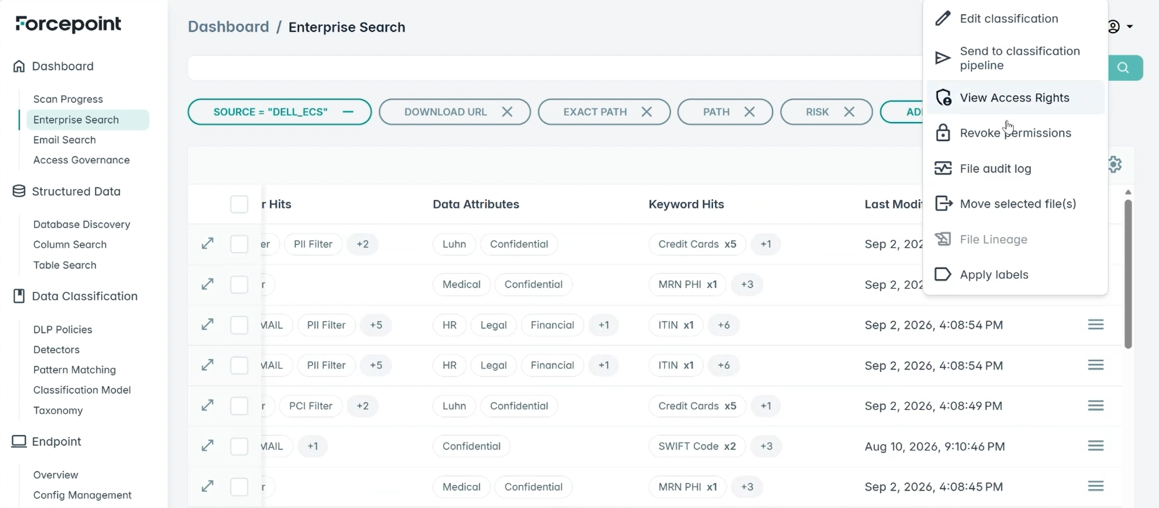This screenshot has height=508, width=1159.
Task: Go to Dashboard breadcrumb link
Action: (229, 27)
